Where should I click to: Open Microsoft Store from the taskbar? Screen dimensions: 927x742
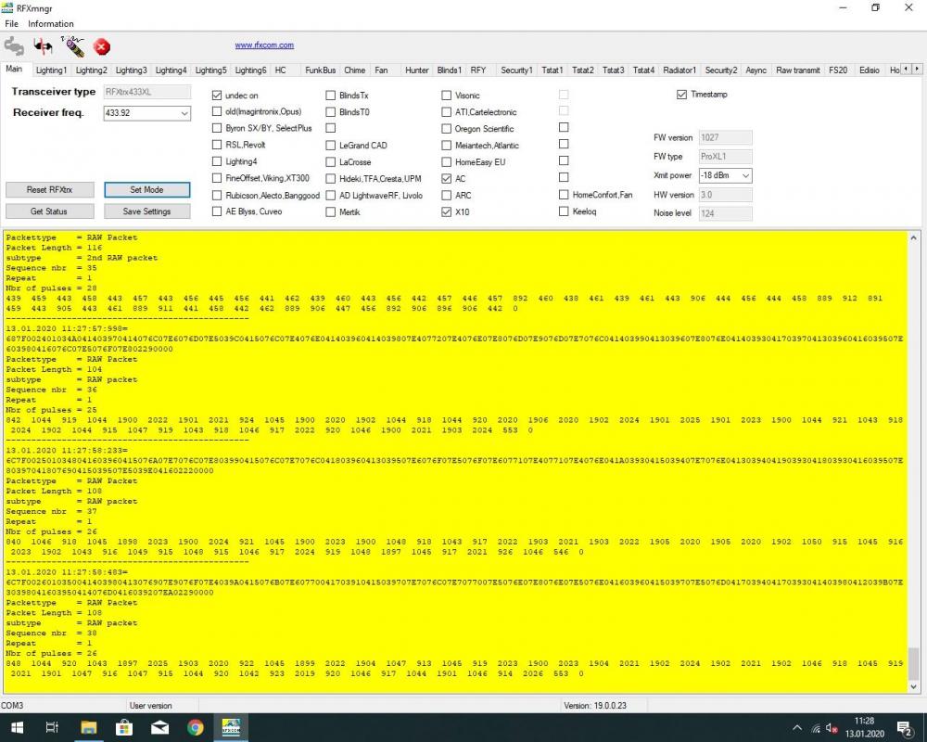point(124,726)
